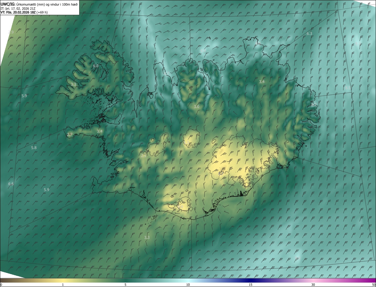Viewport: 376px width, 287px height.
Task: Click the 1 tick on the color scale
Action: 63,285
